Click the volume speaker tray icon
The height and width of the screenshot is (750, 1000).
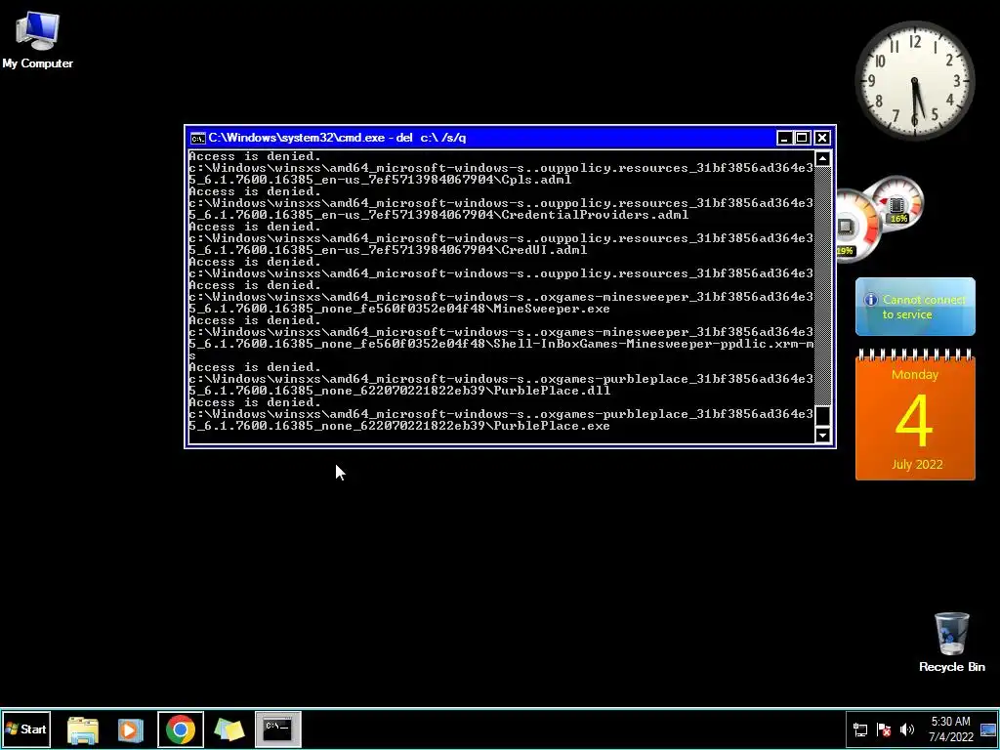coord(907,729)
